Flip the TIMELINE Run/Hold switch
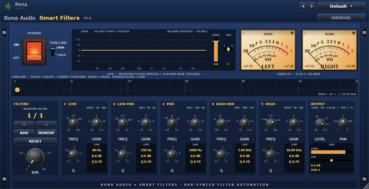This screenshot has height=189, width=369. [x=53, y=51]
